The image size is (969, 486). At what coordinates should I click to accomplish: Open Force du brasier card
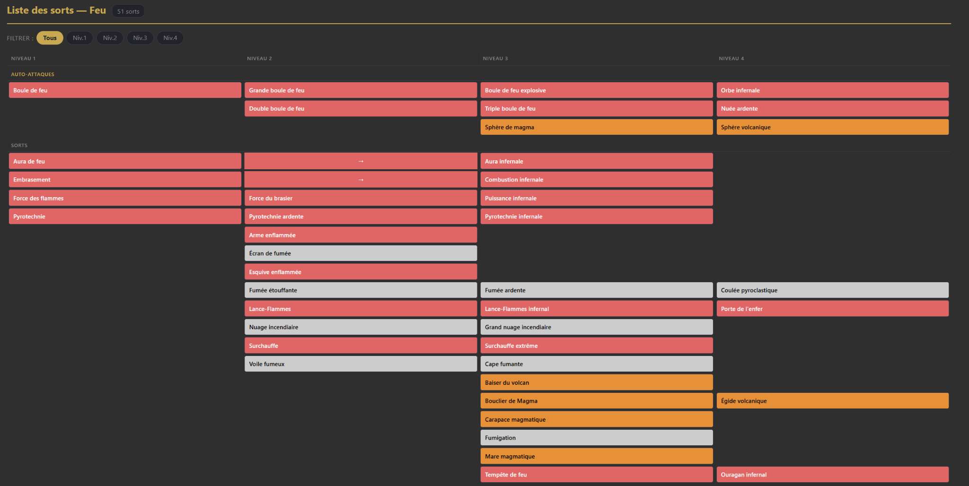(x=361, y=198)
